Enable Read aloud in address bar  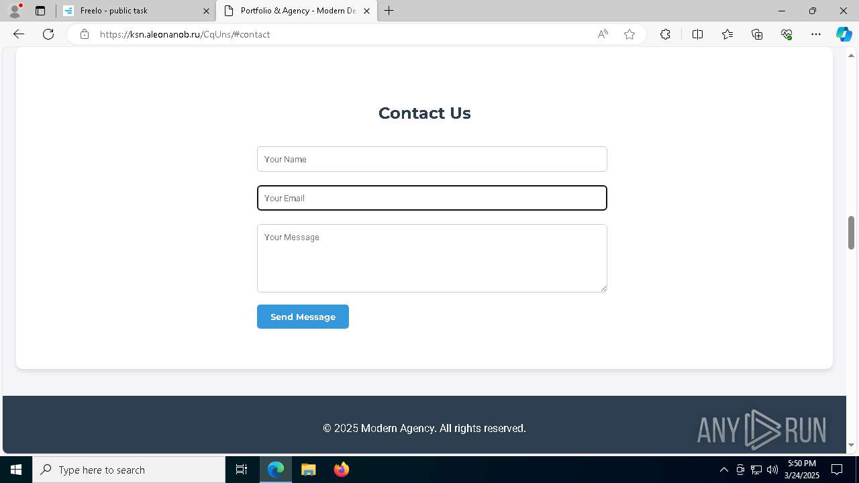(603, 34)
